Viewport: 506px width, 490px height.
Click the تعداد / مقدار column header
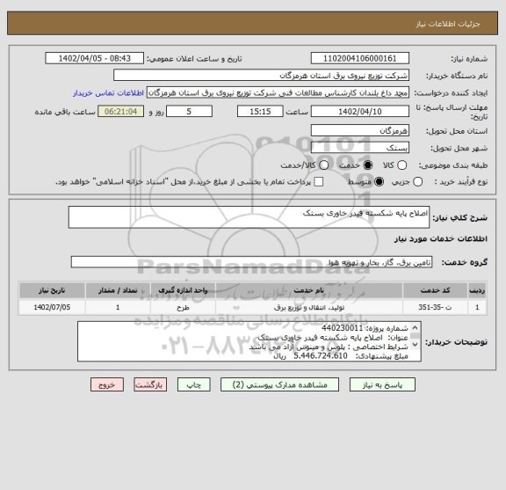point(118,290)
